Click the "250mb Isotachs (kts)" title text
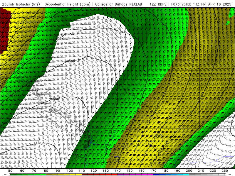This screenshot has height=176, width=235. [21, 4]
